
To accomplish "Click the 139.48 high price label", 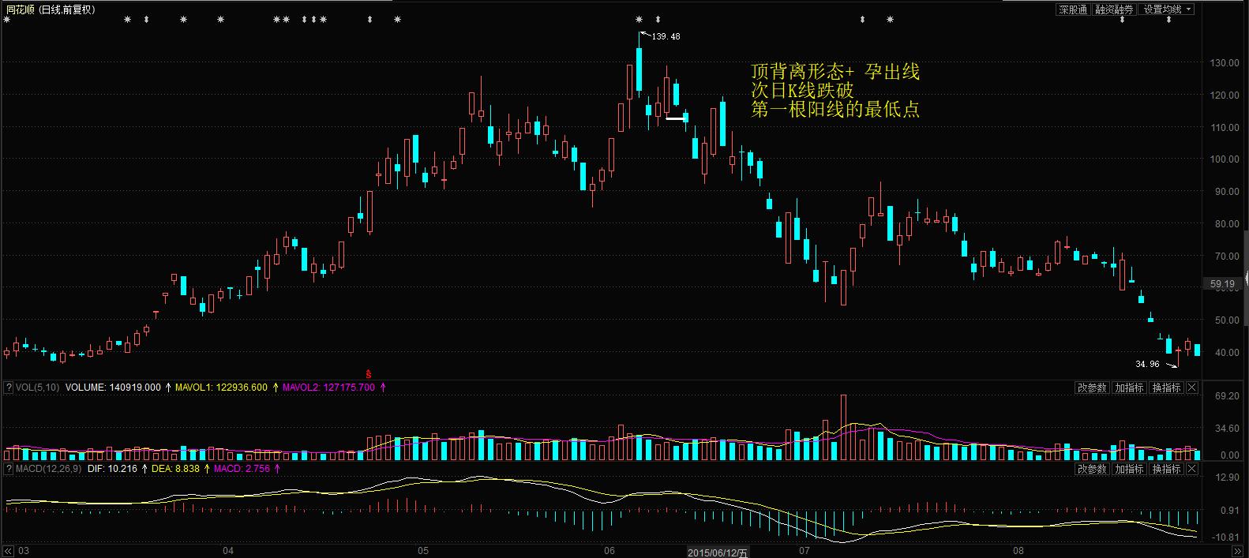I will click(666, 36).
